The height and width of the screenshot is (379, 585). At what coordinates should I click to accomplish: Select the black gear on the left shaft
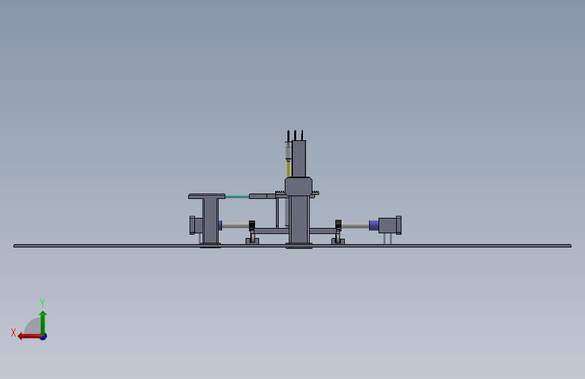point(252,225)
